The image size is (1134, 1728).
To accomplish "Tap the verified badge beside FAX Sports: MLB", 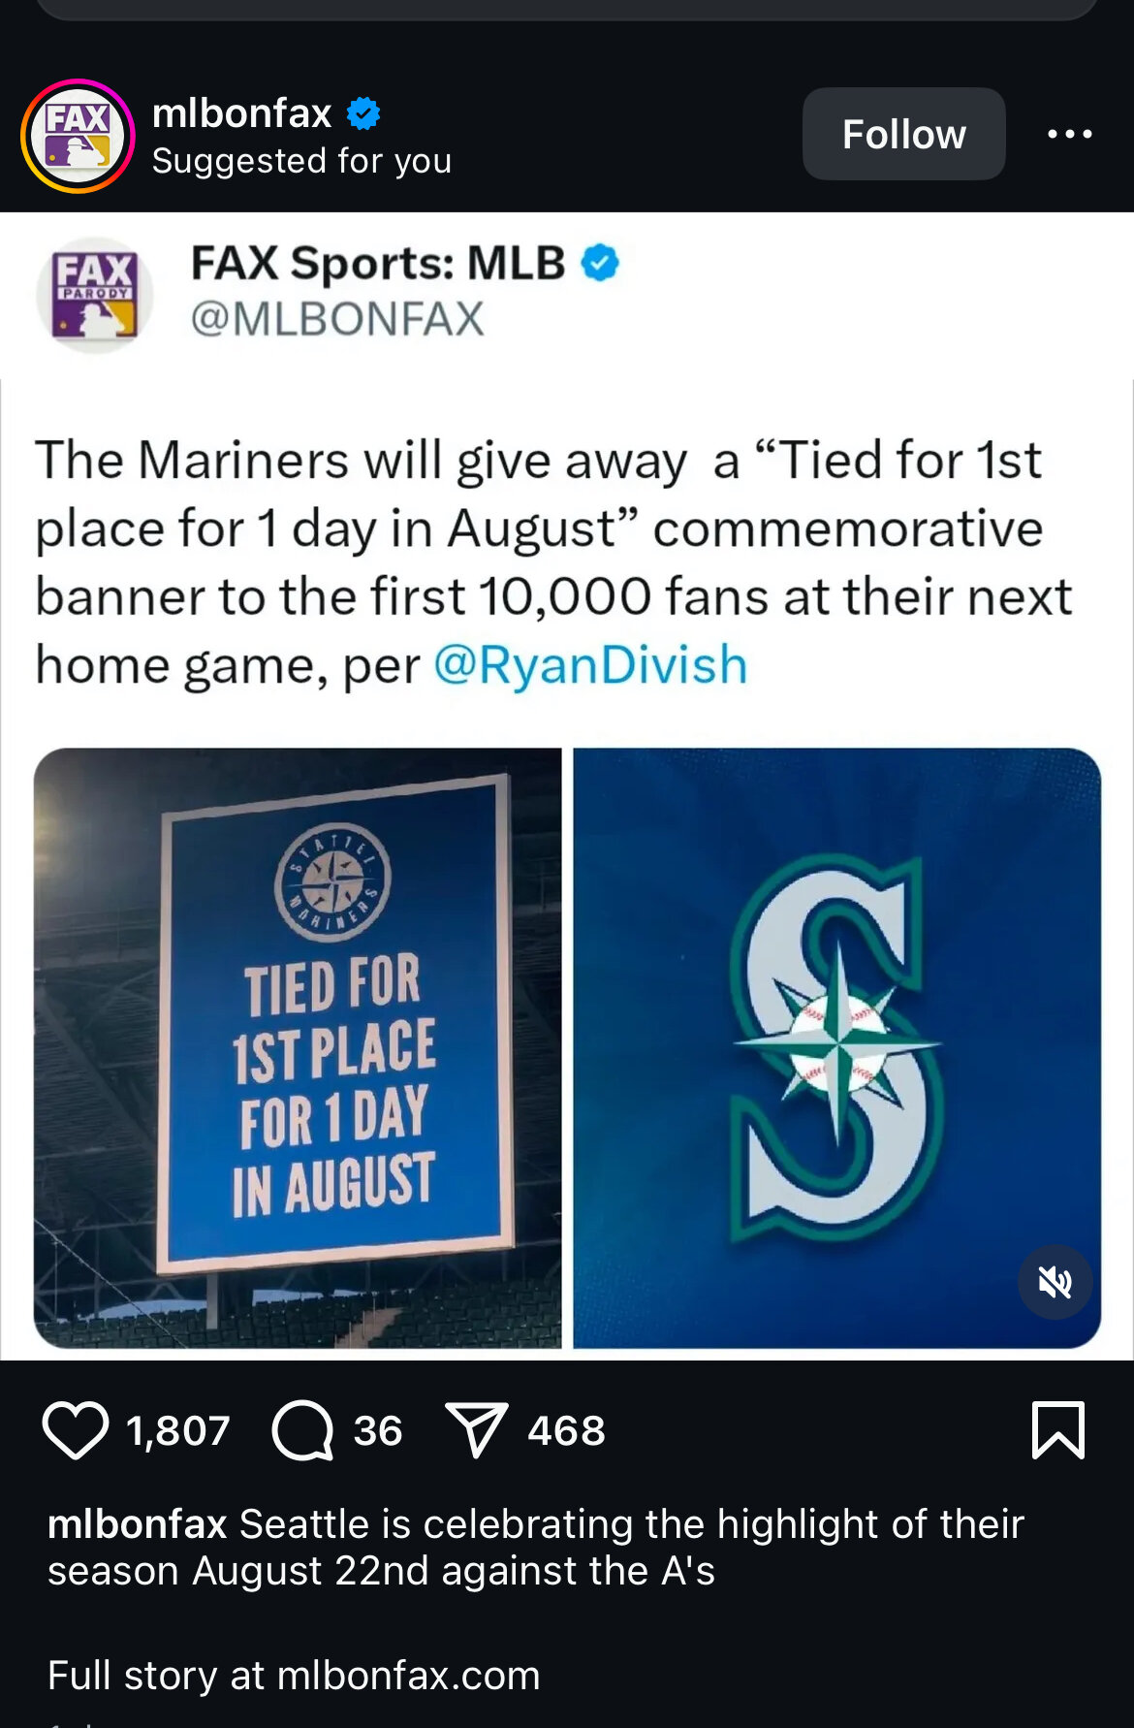I will [600, 263].
